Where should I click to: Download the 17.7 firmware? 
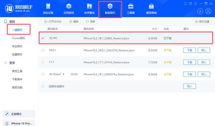[x=190, y=62]
